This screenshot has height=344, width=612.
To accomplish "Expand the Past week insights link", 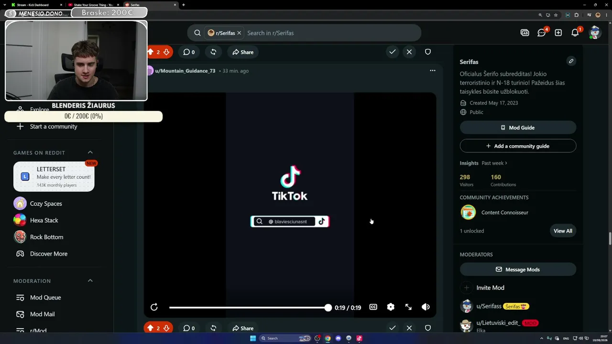I will [x=494, y=163].
